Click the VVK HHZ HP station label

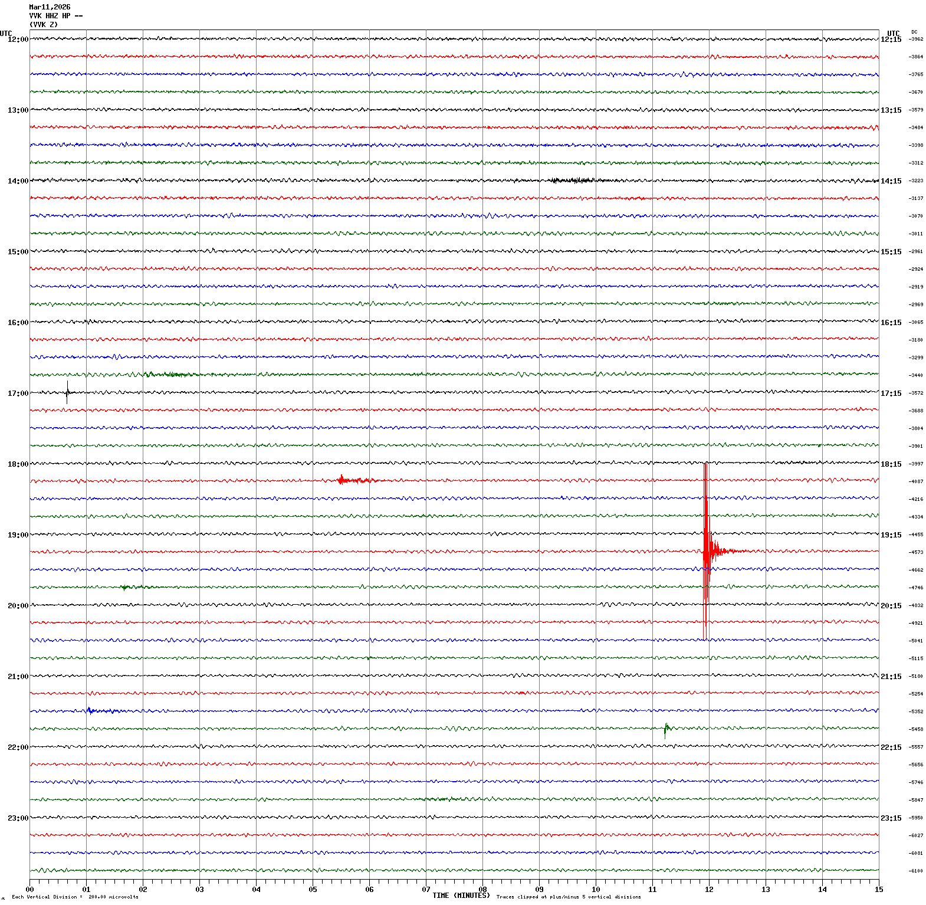pyautogui.click(x=55, y=16)
